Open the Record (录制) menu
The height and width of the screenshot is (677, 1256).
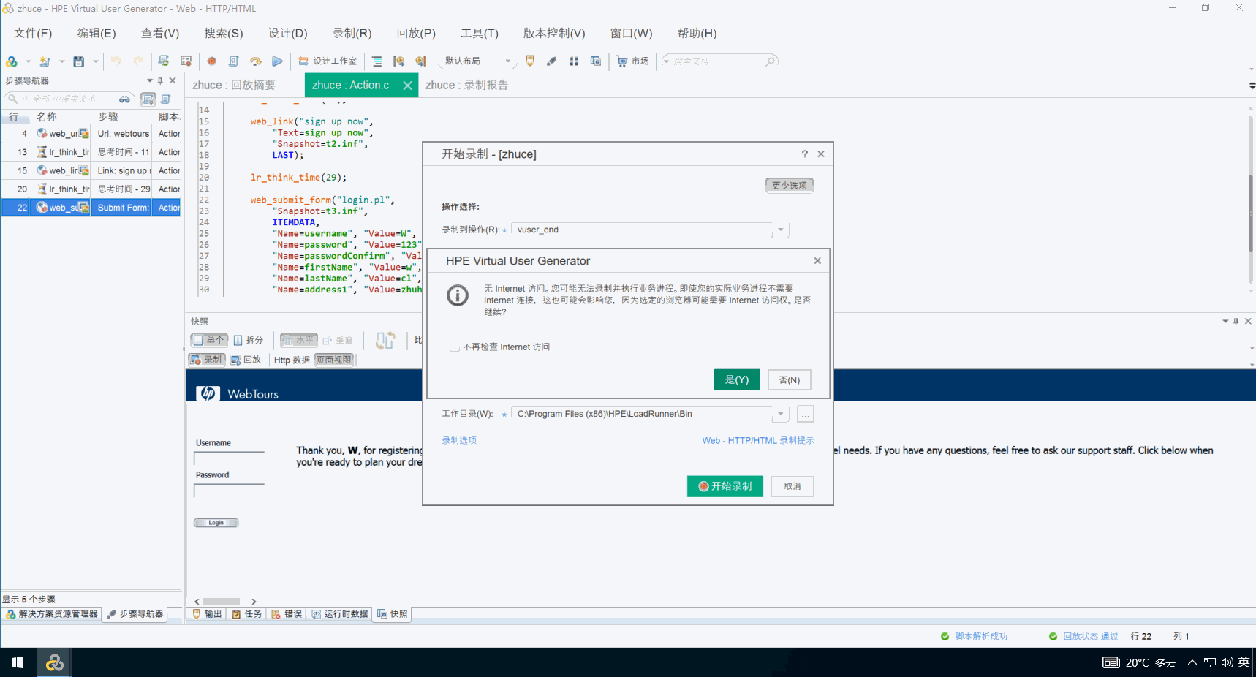(x=352, y=33)
